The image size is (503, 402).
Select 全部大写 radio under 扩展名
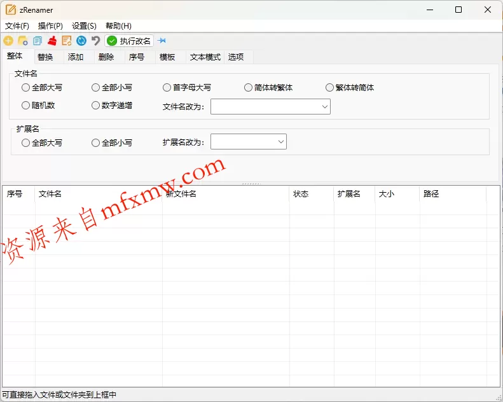coord(42,142)
